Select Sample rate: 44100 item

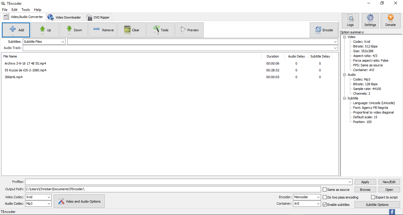tap(367, 89)
